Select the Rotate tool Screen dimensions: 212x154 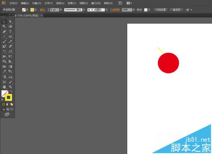coord(4,52)
